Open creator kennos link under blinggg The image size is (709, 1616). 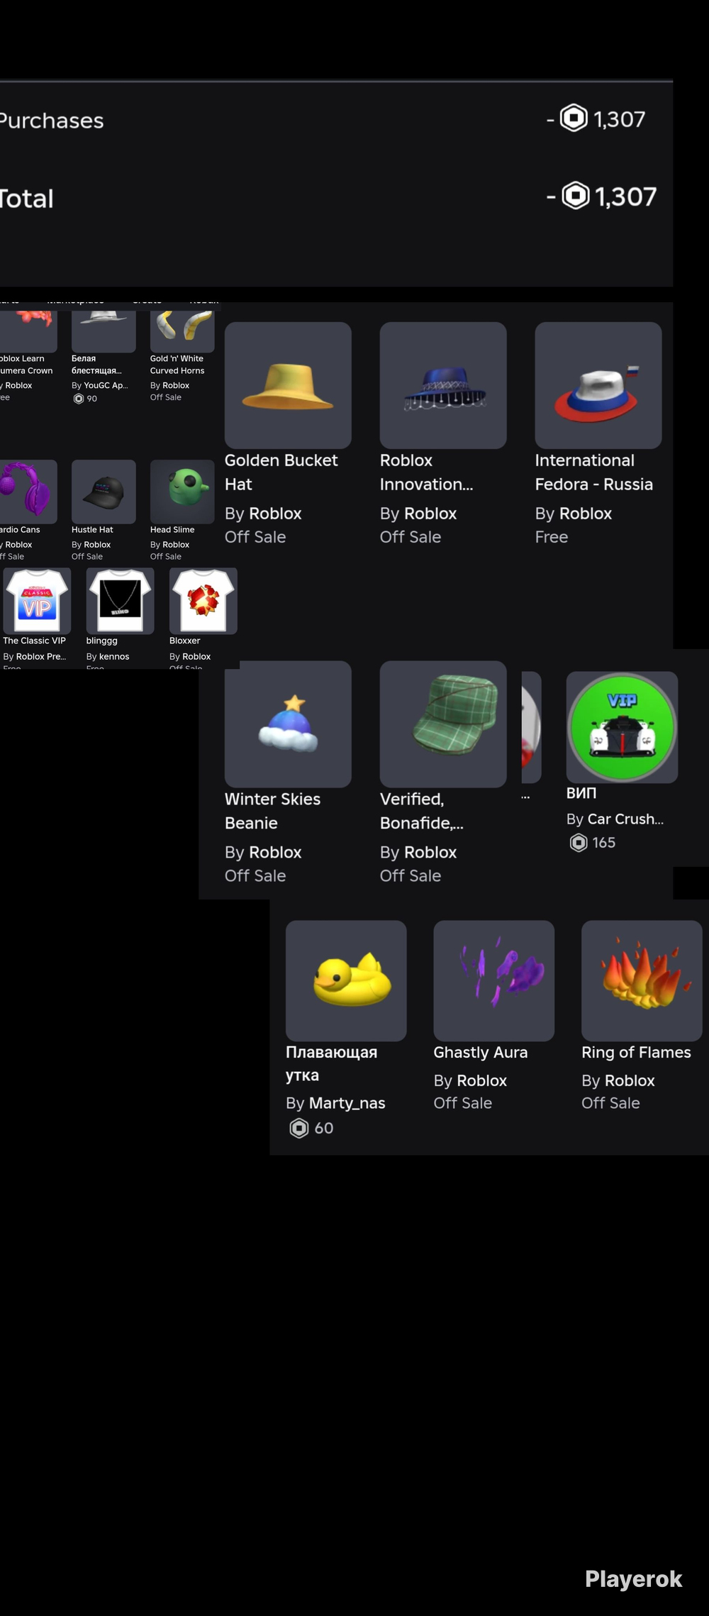click(x=114, y=657)
